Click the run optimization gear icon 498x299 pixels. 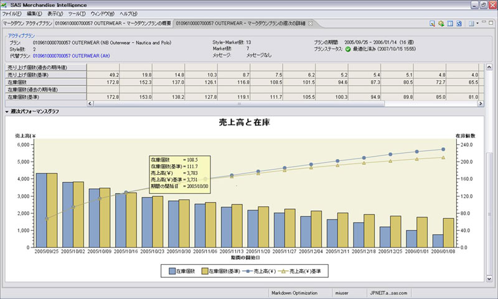point(441,24)
